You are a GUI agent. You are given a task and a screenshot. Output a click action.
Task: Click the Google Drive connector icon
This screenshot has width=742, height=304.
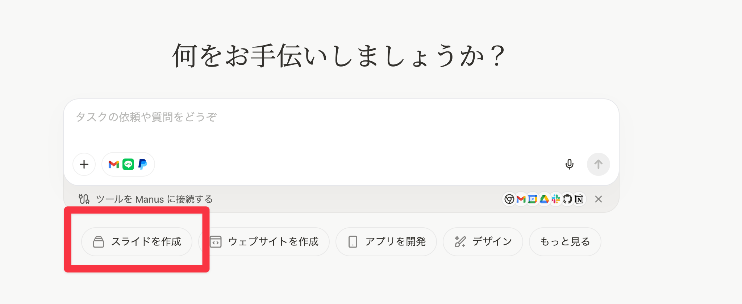544,199
